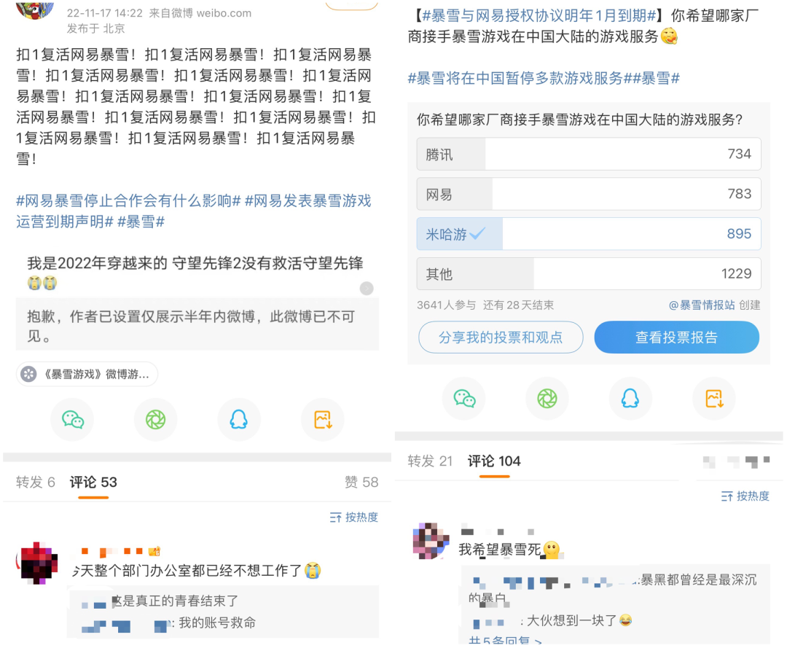Select the 网易 poll option

pos(589,194)
